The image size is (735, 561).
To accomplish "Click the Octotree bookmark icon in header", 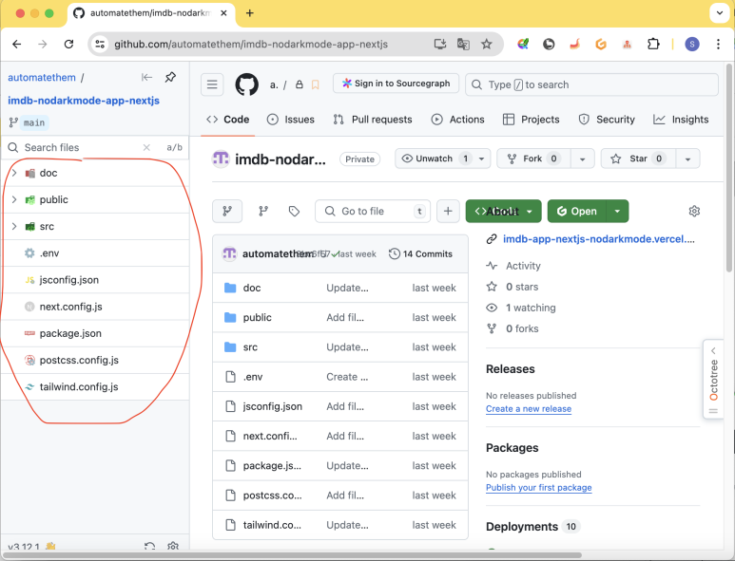I will tap(316, 84).
